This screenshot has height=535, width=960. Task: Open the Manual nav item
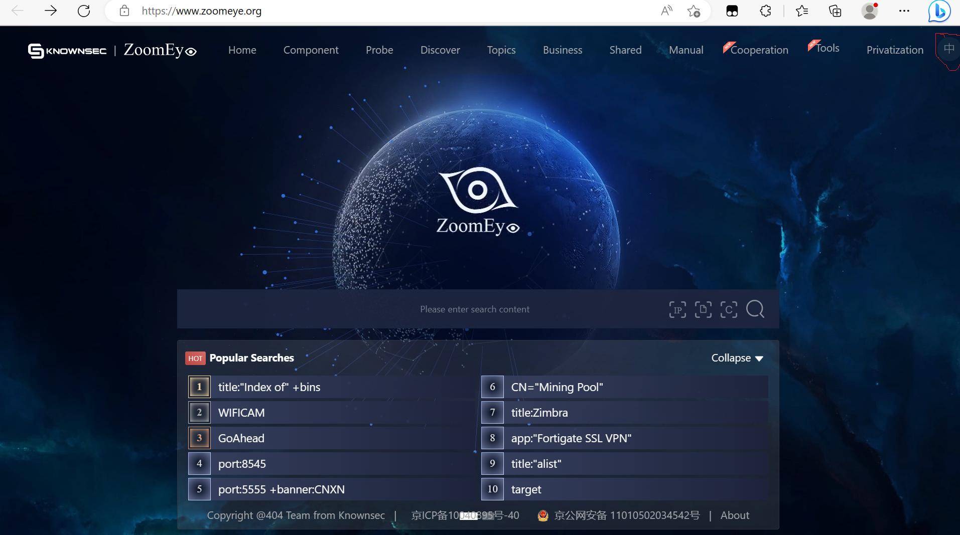(x=686, y=50)
